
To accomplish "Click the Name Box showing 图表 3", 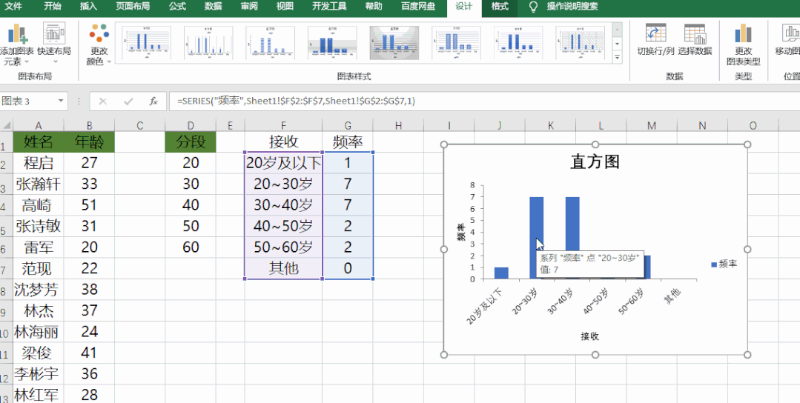I will 28,101.
